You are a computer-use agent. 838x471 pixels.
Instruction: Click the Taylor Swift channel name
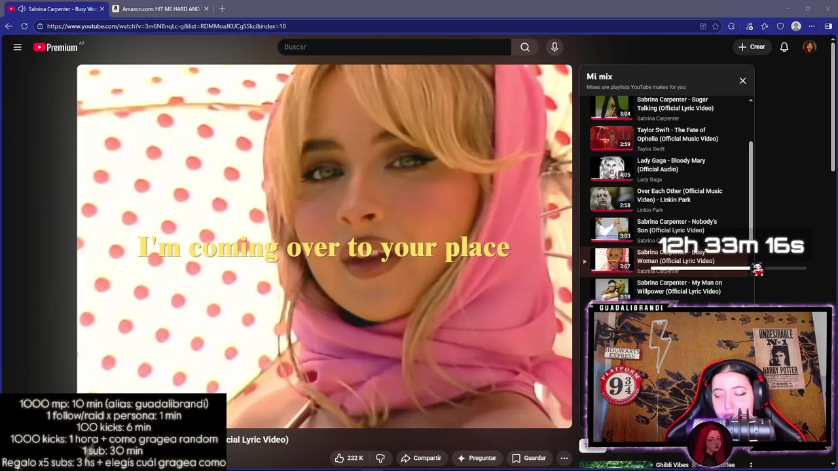tap(651, 149)
